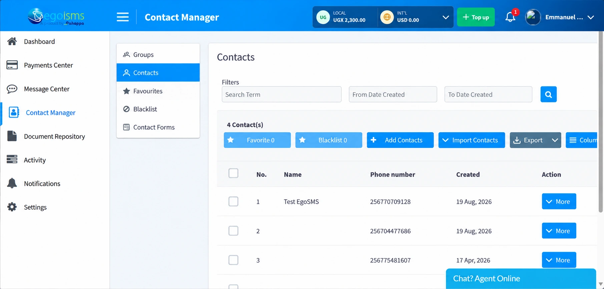The height and width of the screenshot is (289, 604).
Task: Click the Top up button
Action: [x=476, y=17]
